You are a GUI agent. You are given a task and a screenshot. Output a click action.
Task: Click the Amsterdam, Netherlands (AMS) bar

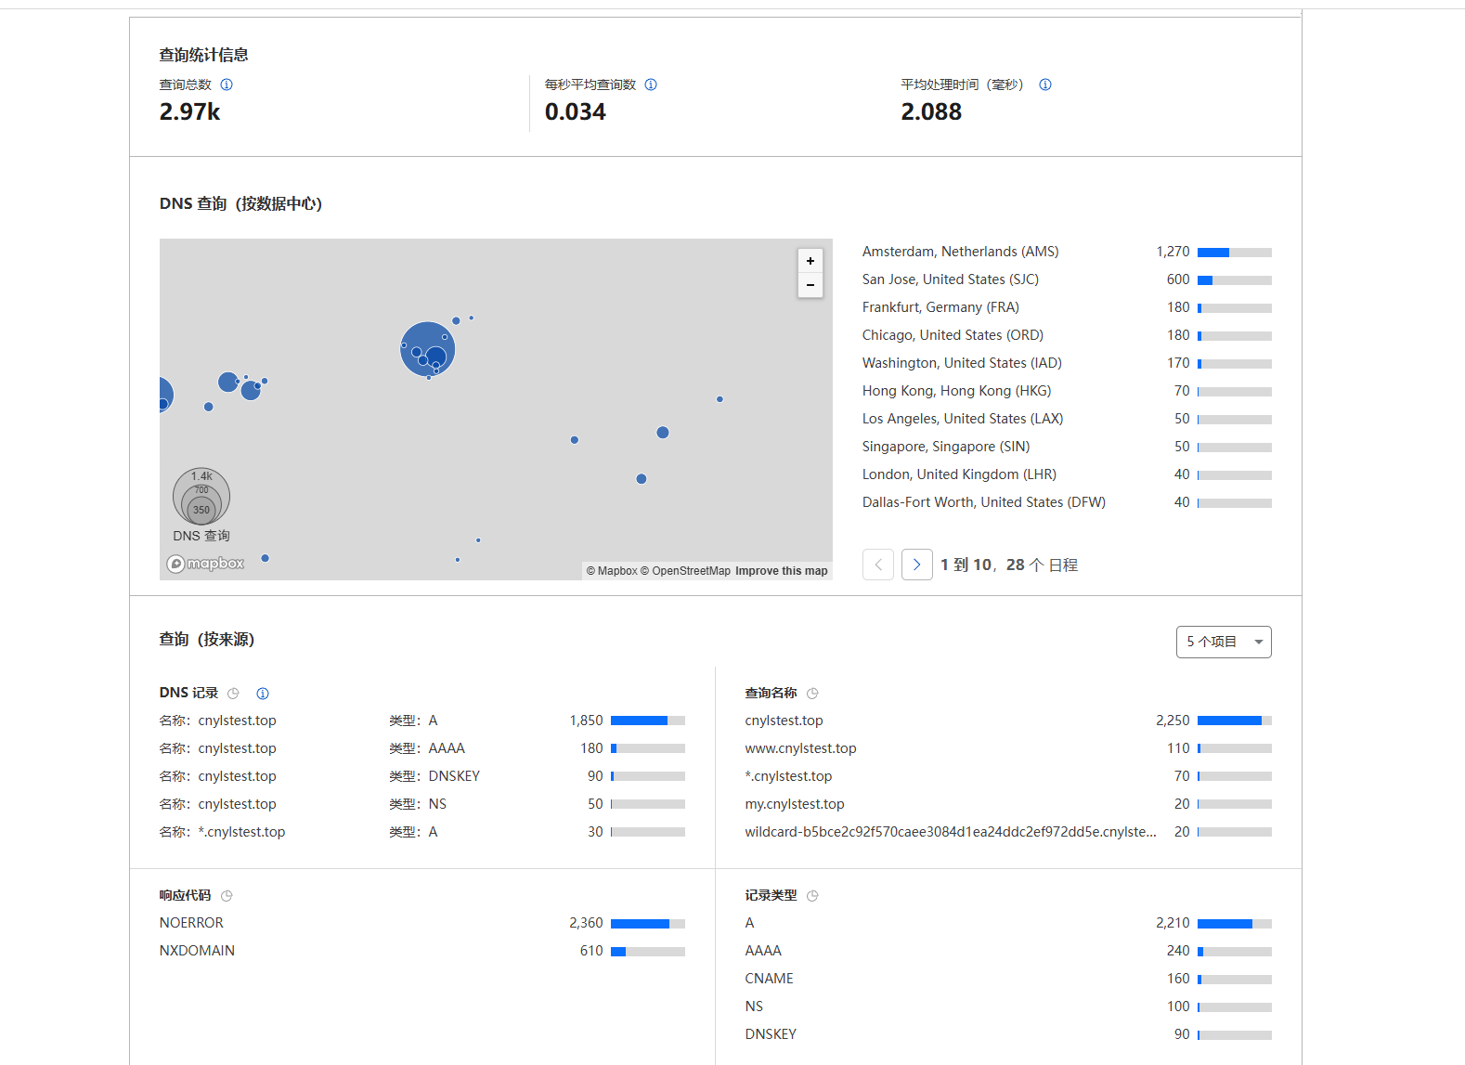click(1234, 253)
